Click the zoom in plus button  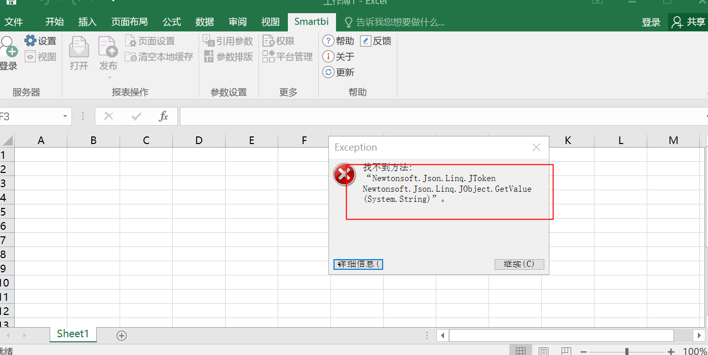click(x=671, y=351)
